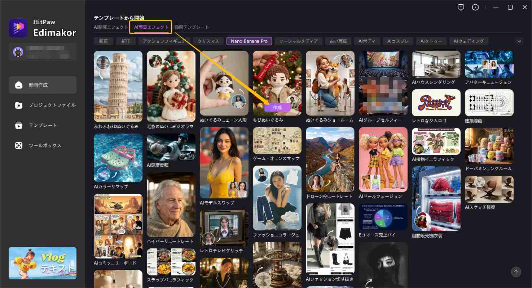Enable the クリスマス filter
532x288 pixels.
[x=208, y=41]
